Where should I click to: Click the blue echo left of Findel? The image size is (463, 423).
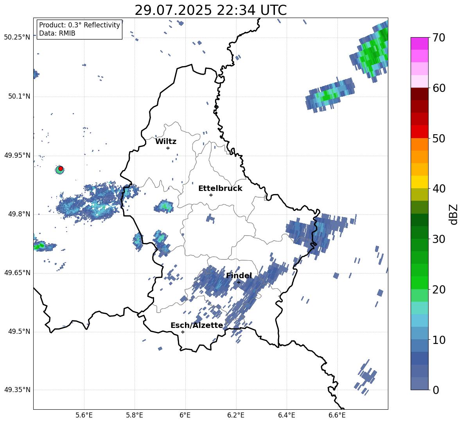tap(212, 281)
